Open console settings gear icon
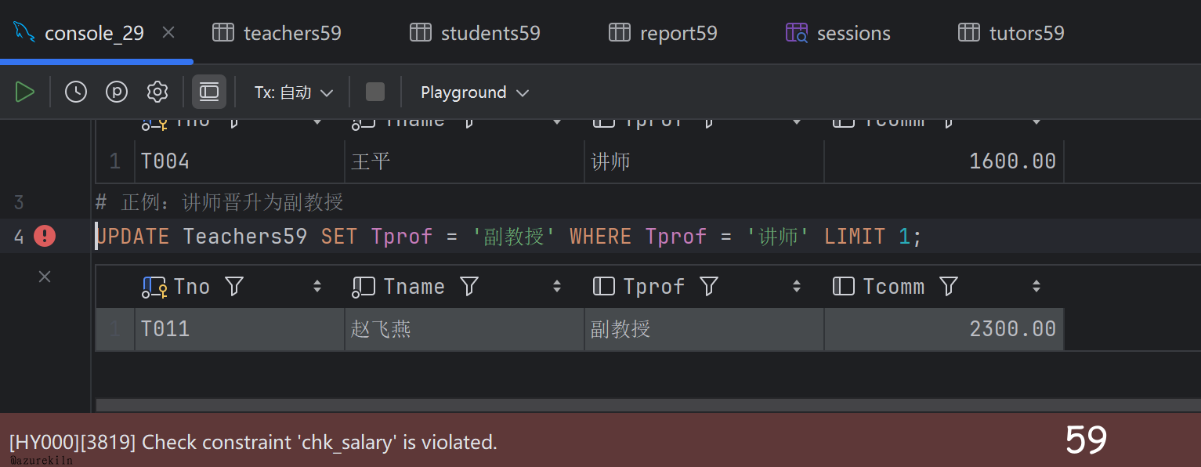Image resolution: width=1201 pixels, height=467 pixels. pyautogui.click(x=157, y=92)
